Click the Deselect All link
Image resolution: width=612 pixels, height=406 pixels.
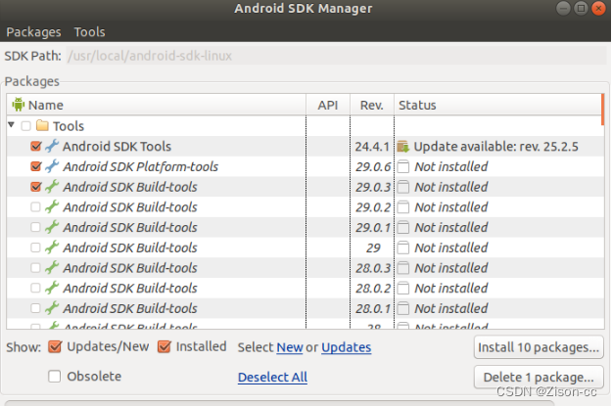tap(272, 377)
